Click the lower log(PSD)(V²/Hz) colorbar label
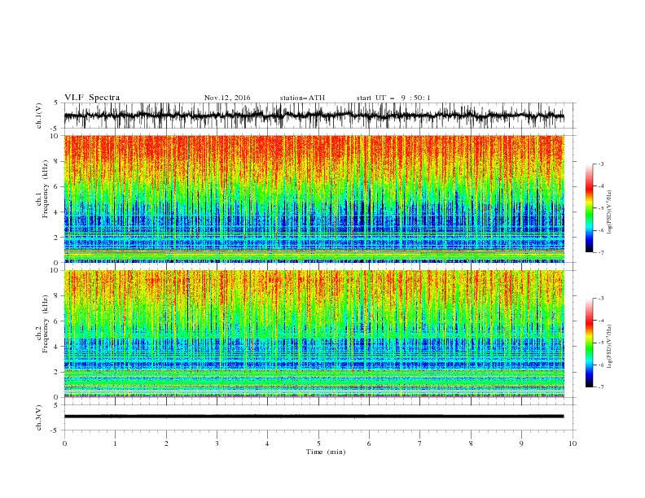This screenshot has height=498, width=645. [x=609, y=347]
